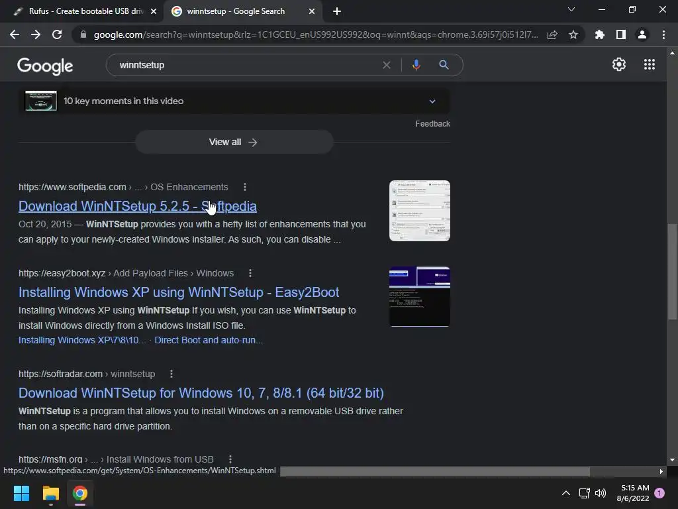Open more options for msfn.org result
The image size is (678, 509).
tap(230, 459)
